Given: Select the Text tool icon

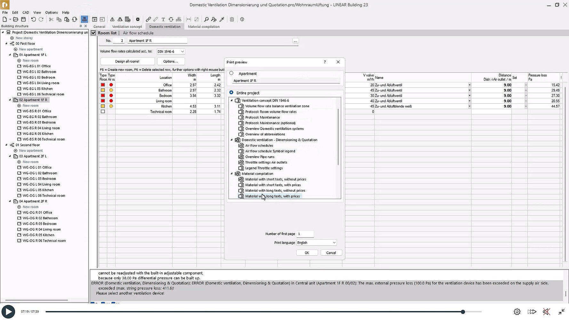Looking at the screenshot, I should [x=163, y=20].
